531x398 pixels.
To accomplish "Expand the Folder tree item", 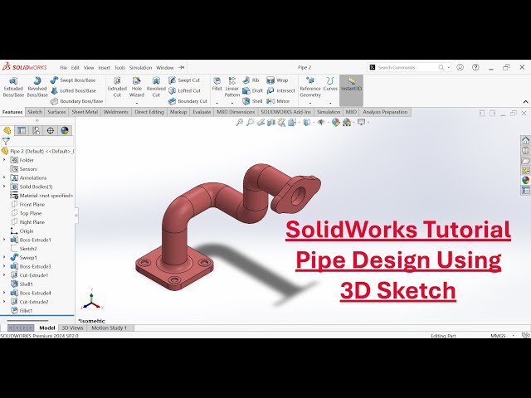I will (x=4, y=160).
